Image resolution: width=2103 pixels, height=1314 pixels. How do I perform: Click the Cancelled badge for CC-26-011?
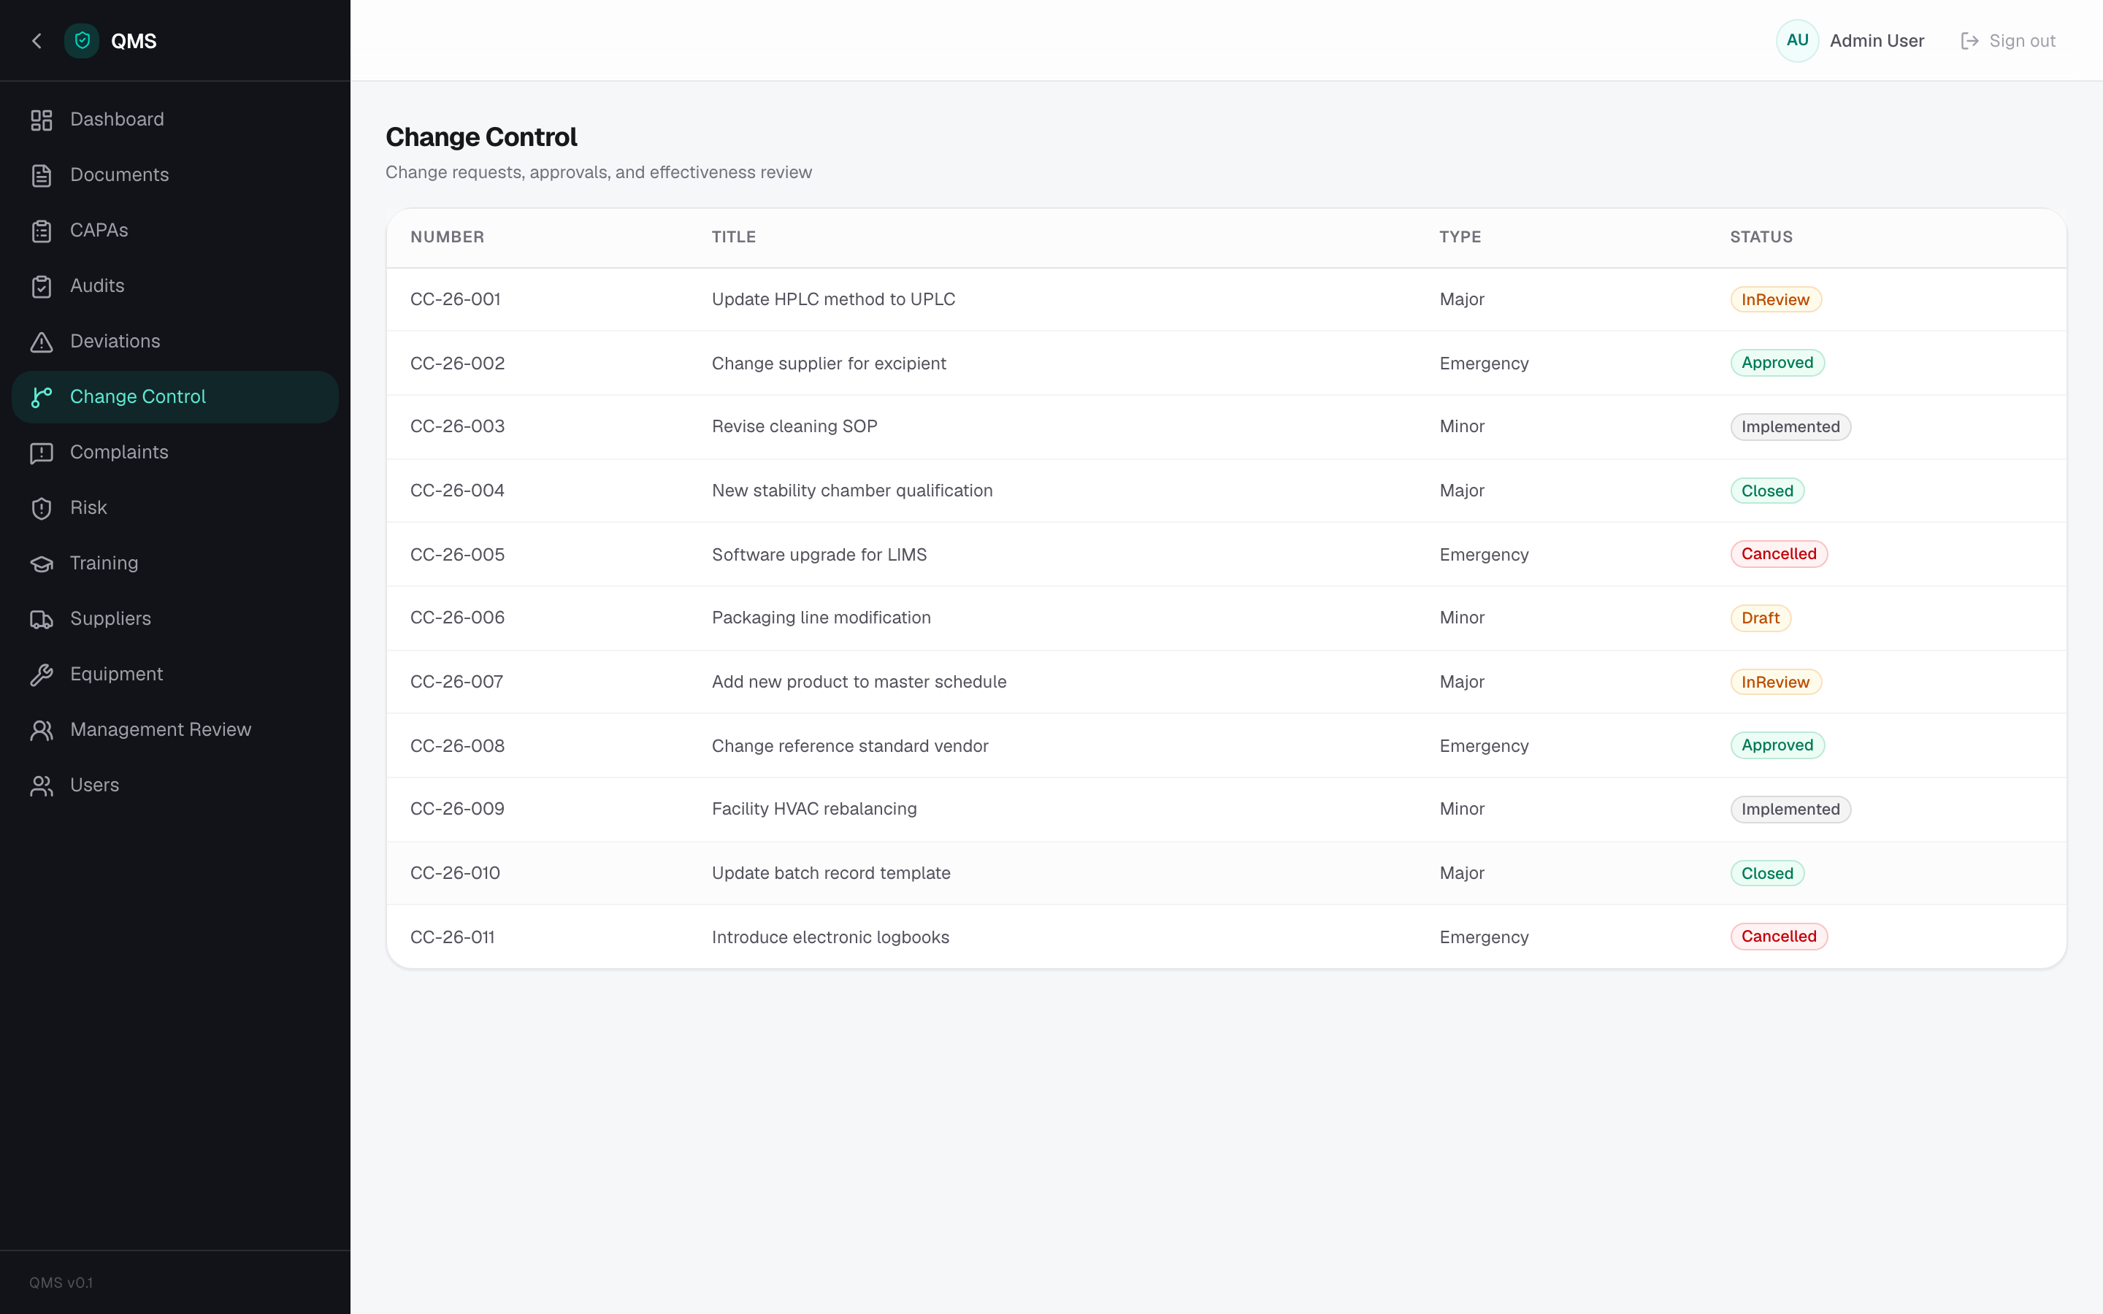pos(1778,937)
